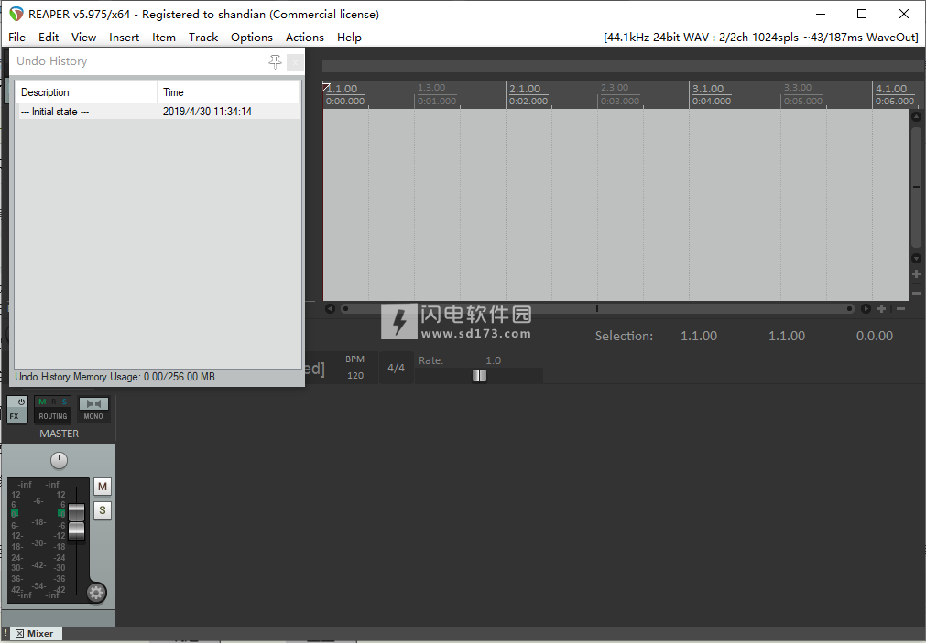Open the Options menu
The width and height of the screenshot is (926, 643).
[252, 38]
